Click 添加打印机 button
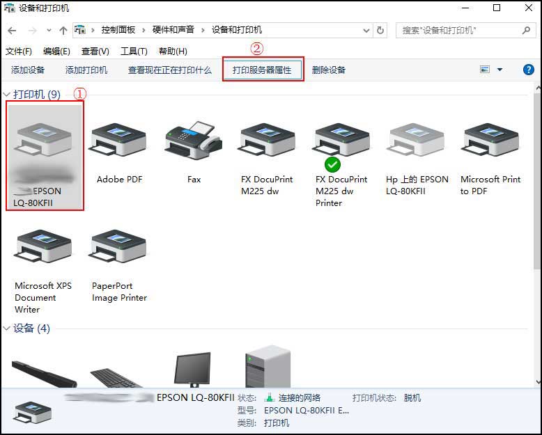The width and height of the screenshot is (542, 435). click(86, 70)
